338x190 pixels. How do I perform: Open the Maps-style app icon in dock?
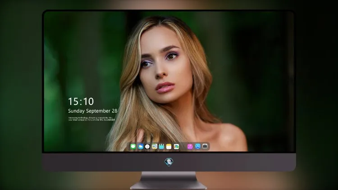coord(155,146)
